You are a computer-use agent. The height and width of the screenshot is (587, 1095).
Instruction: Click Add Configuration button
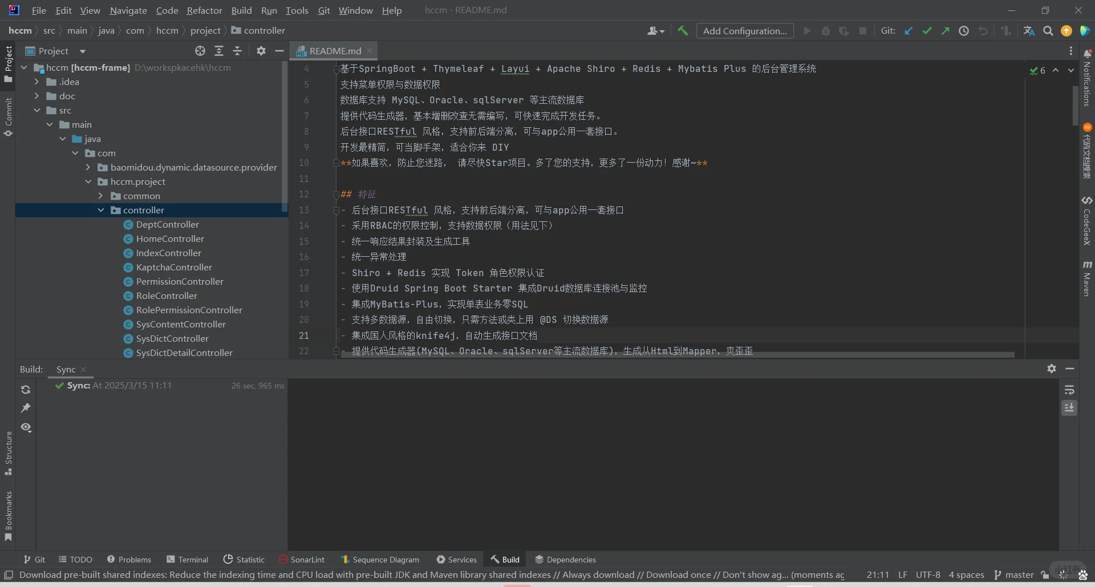point(745,31)
